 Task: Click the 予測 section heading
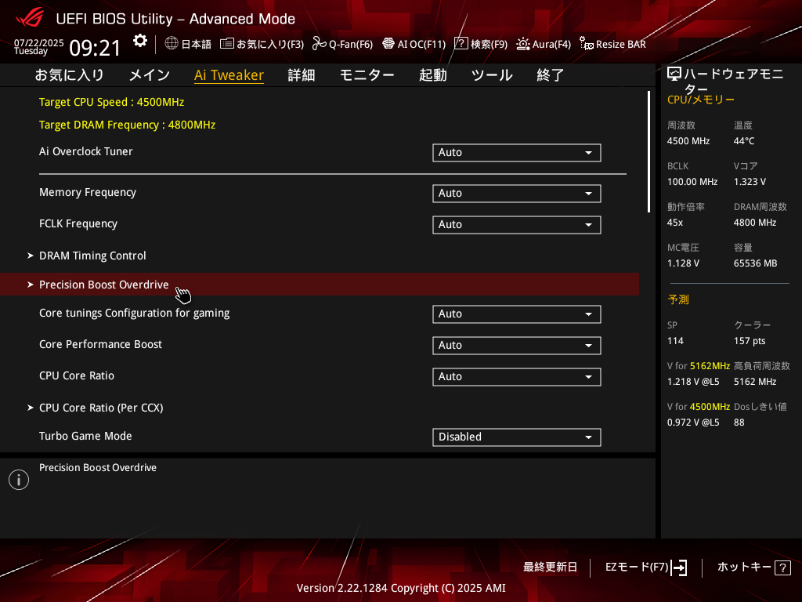678,299
